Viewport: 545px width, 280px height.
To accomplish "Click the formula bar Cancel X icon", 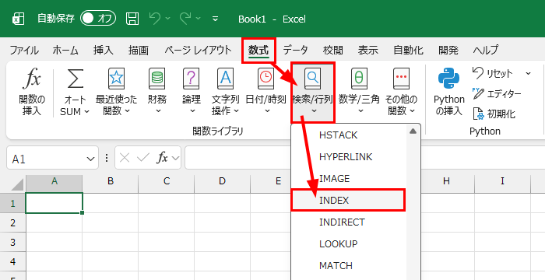I will pyautogui.click(x=125, y=159).
